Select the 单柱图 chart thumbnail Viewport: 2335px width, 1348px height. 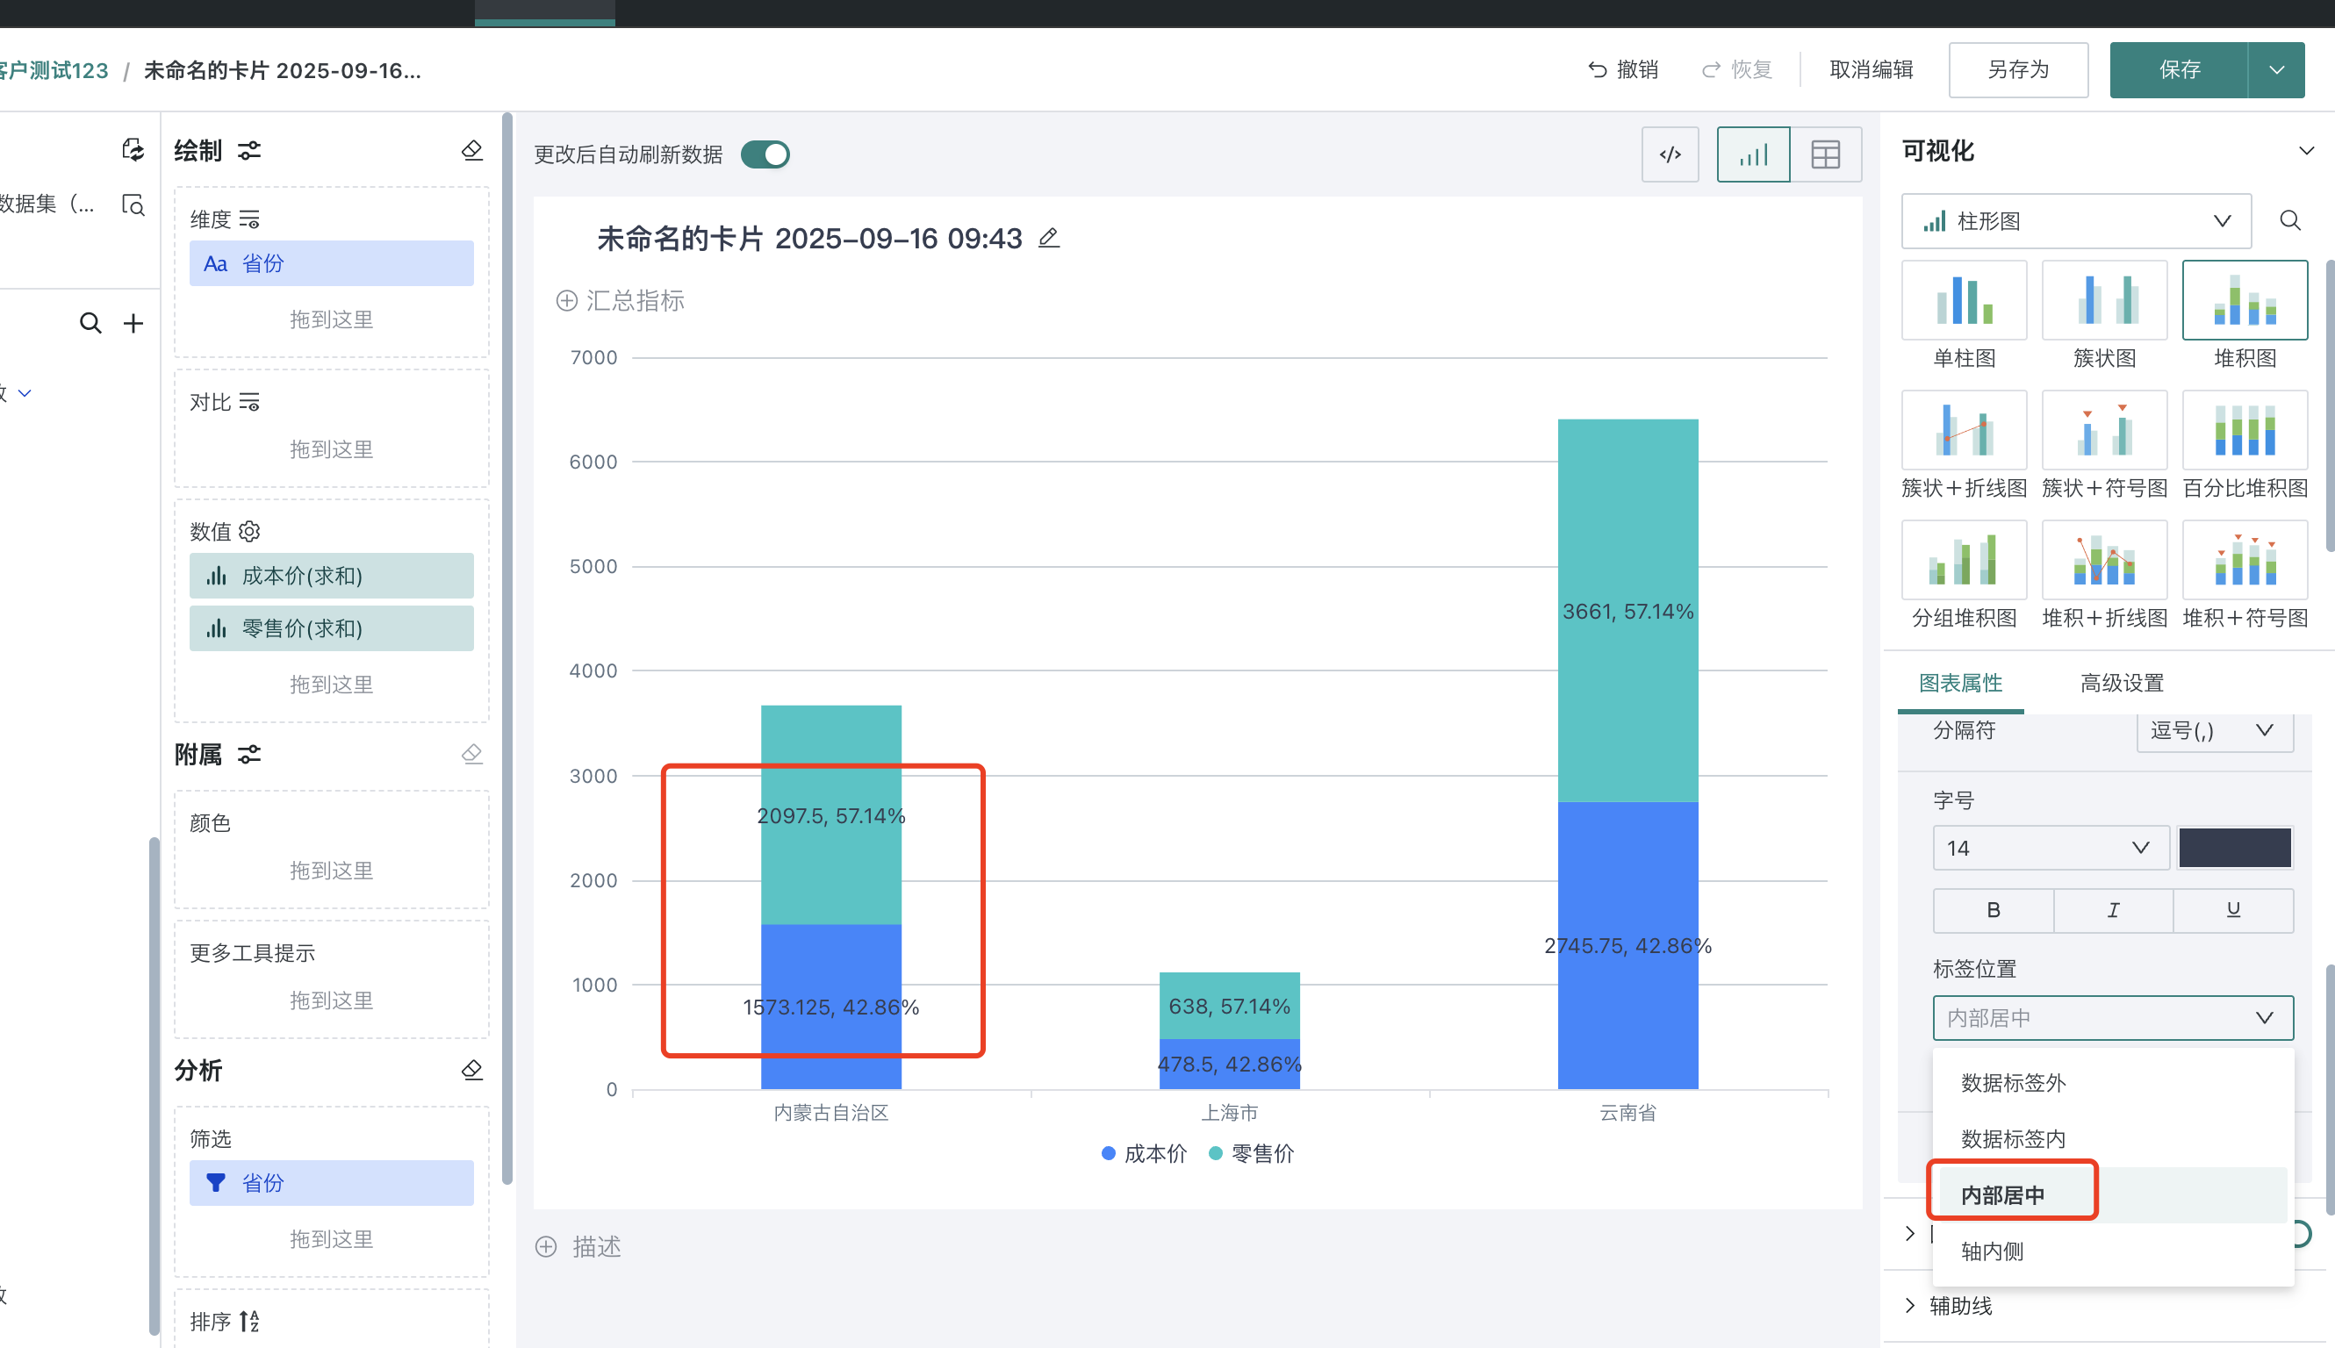click(1964, 300)
